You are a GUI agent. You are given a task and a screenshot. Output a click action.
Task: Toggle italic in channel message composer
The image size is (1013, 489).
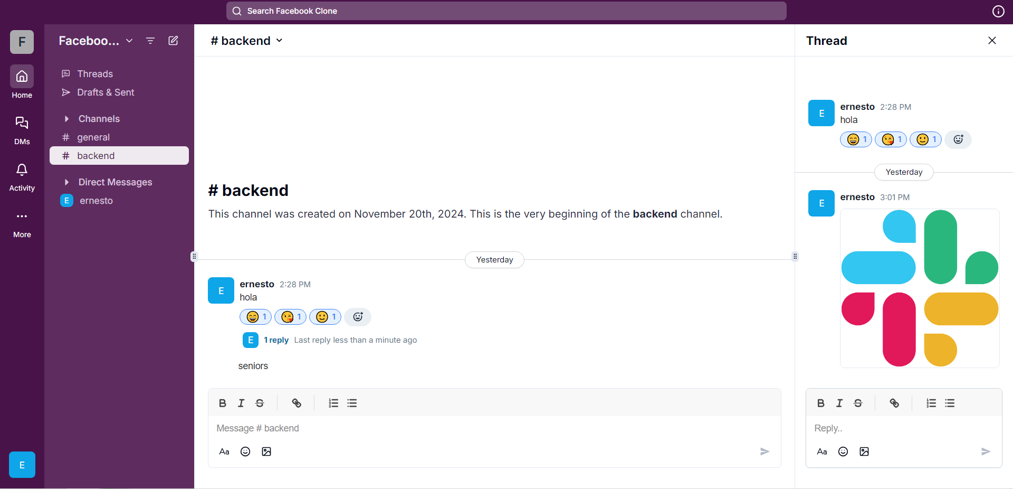(241, 403)
